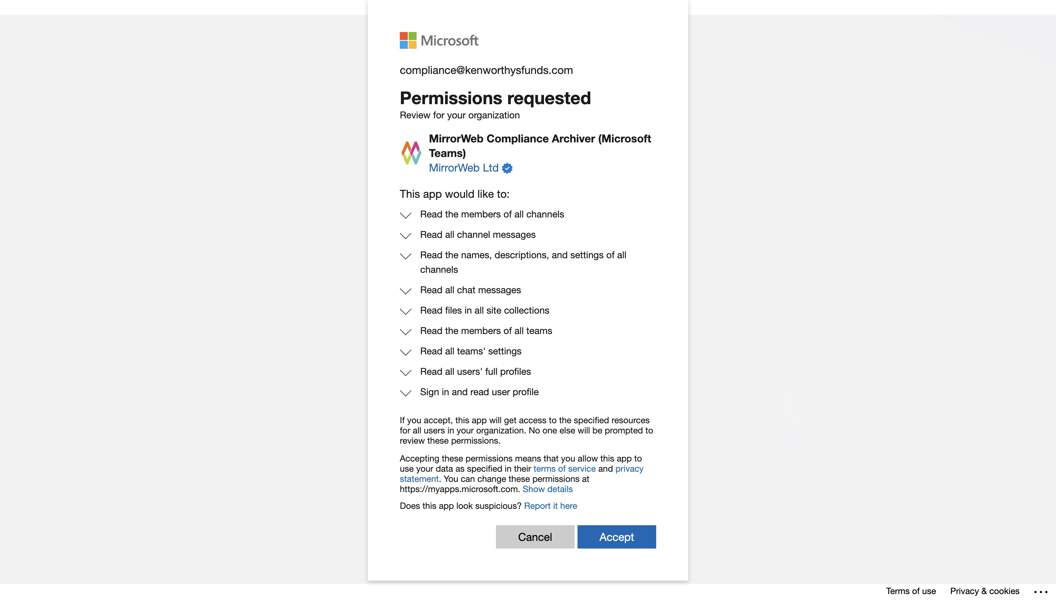Open Privacy & cookies in footer
This screenshot has height=601, width=1056.
tap(984, 591)
